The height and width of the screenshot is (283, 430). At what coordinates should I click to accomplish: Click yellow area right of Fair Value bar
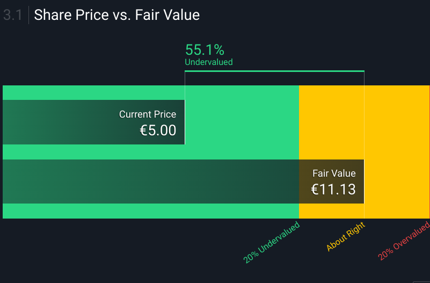coord(396,182)
